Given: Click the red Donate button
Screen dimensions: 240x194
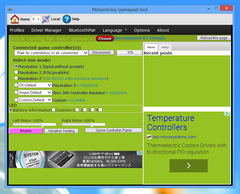Looking at the screenshot, I should [x=105, y=39].
